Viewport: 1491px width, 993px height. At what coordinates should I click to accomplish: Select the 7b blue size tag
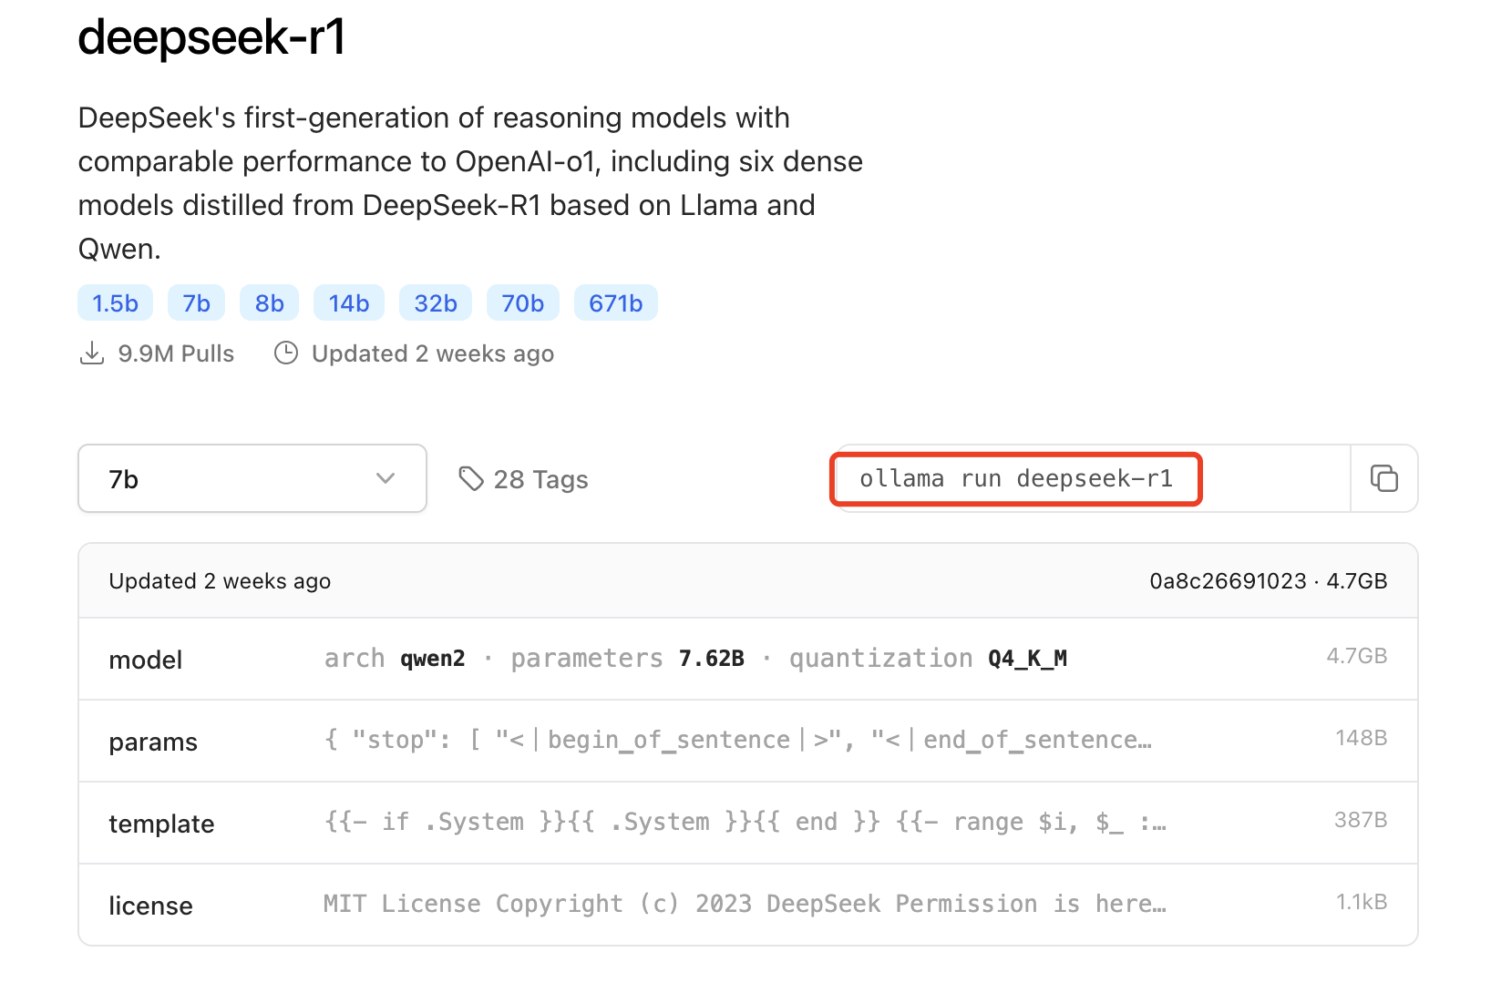196,303
